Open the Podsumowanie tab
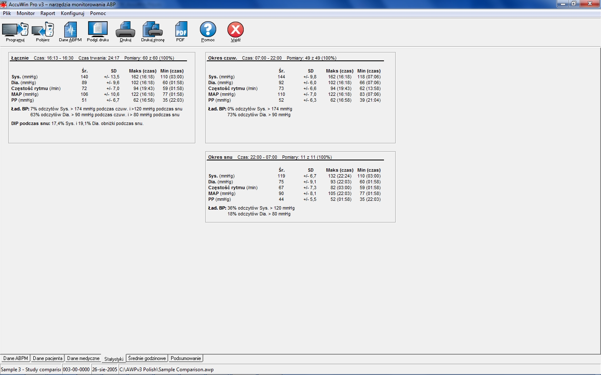The width and height of the screenshot is (601, 375). pyautogui.click(x=185, y=358)
